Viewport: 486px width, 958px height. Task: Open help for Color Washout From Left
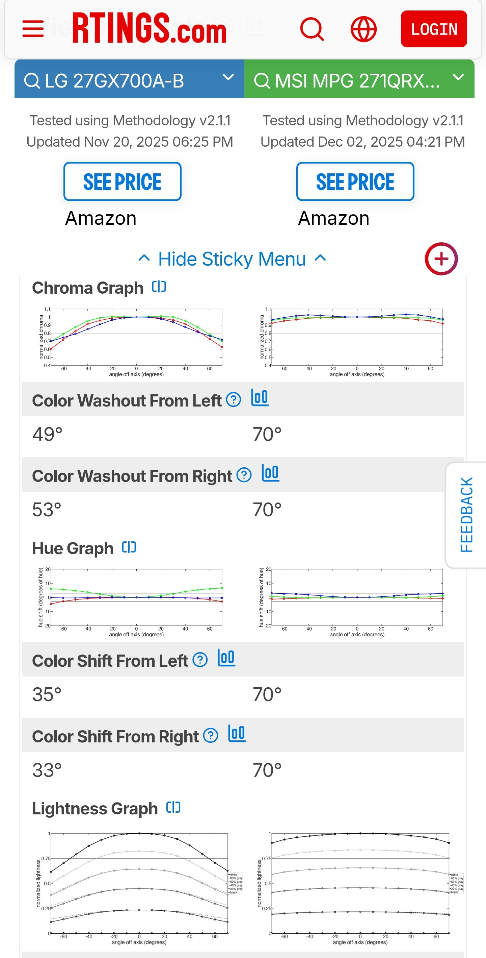[x=233, y=400]
